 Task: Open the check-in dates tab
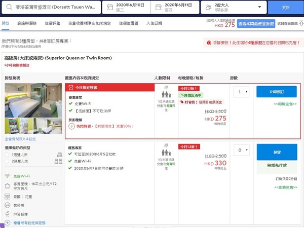[154, 23]
